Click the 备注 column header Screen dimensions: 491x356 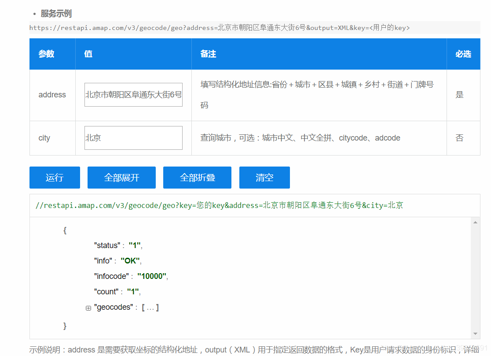[208, 54]
